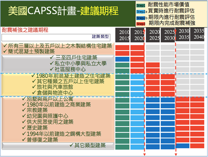
Task: Select row 其它類型建築
Action: 88,145
